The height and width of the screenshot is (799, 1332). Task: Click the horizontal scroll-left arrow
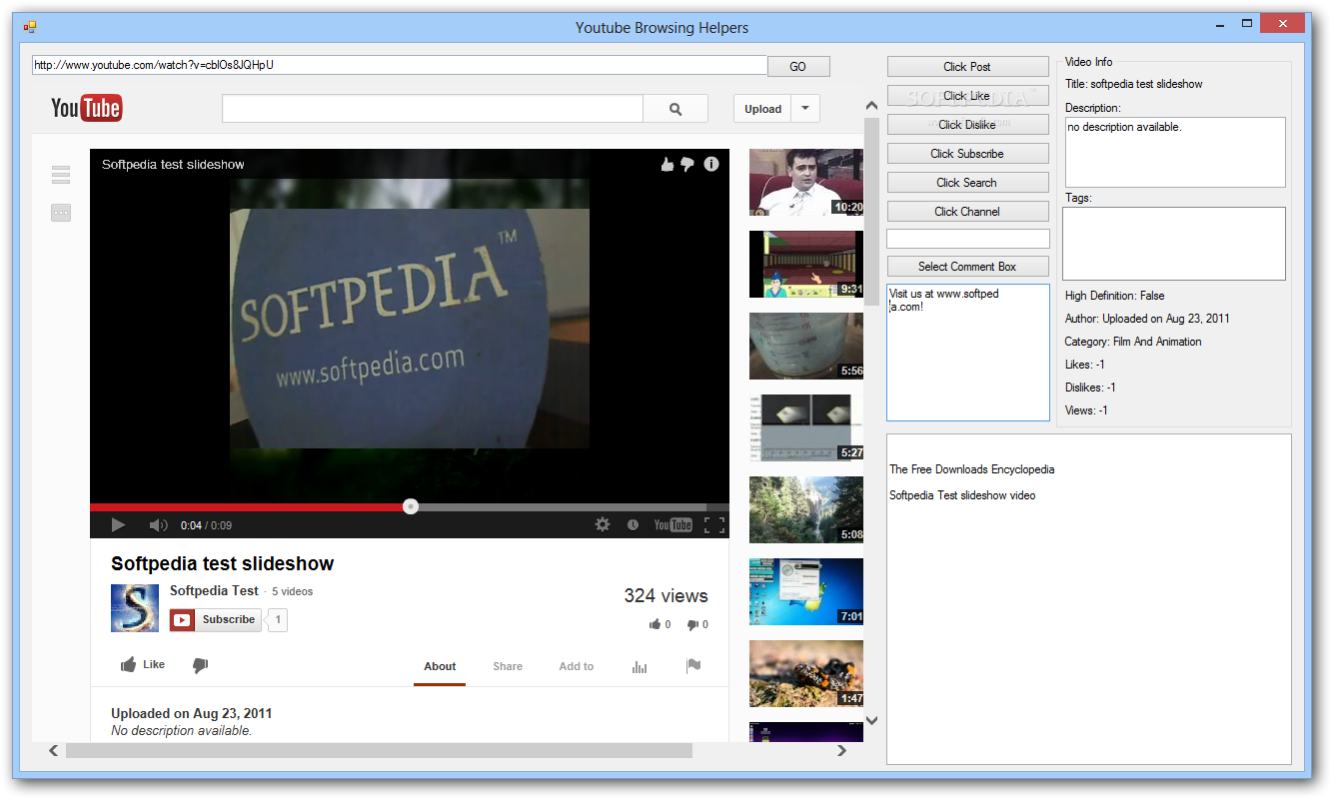53,750
